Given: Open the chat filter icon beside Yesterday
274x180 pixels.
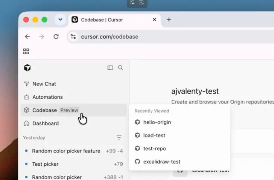Looking at the screenshot, I should tap(119, 137).
